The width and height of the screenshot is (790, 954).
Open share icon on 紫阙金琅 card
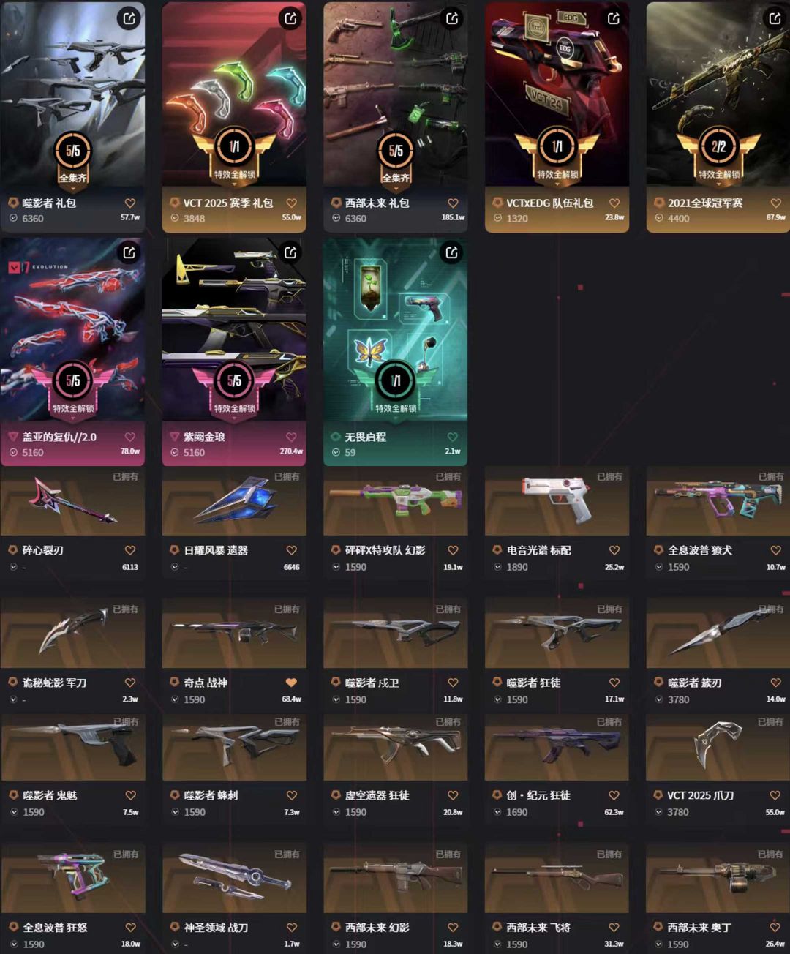coord(291,252)
